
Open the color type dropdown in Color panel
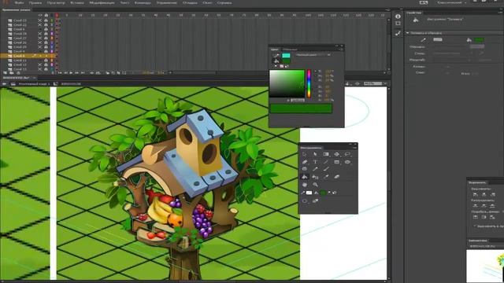[x=313, y=55]
